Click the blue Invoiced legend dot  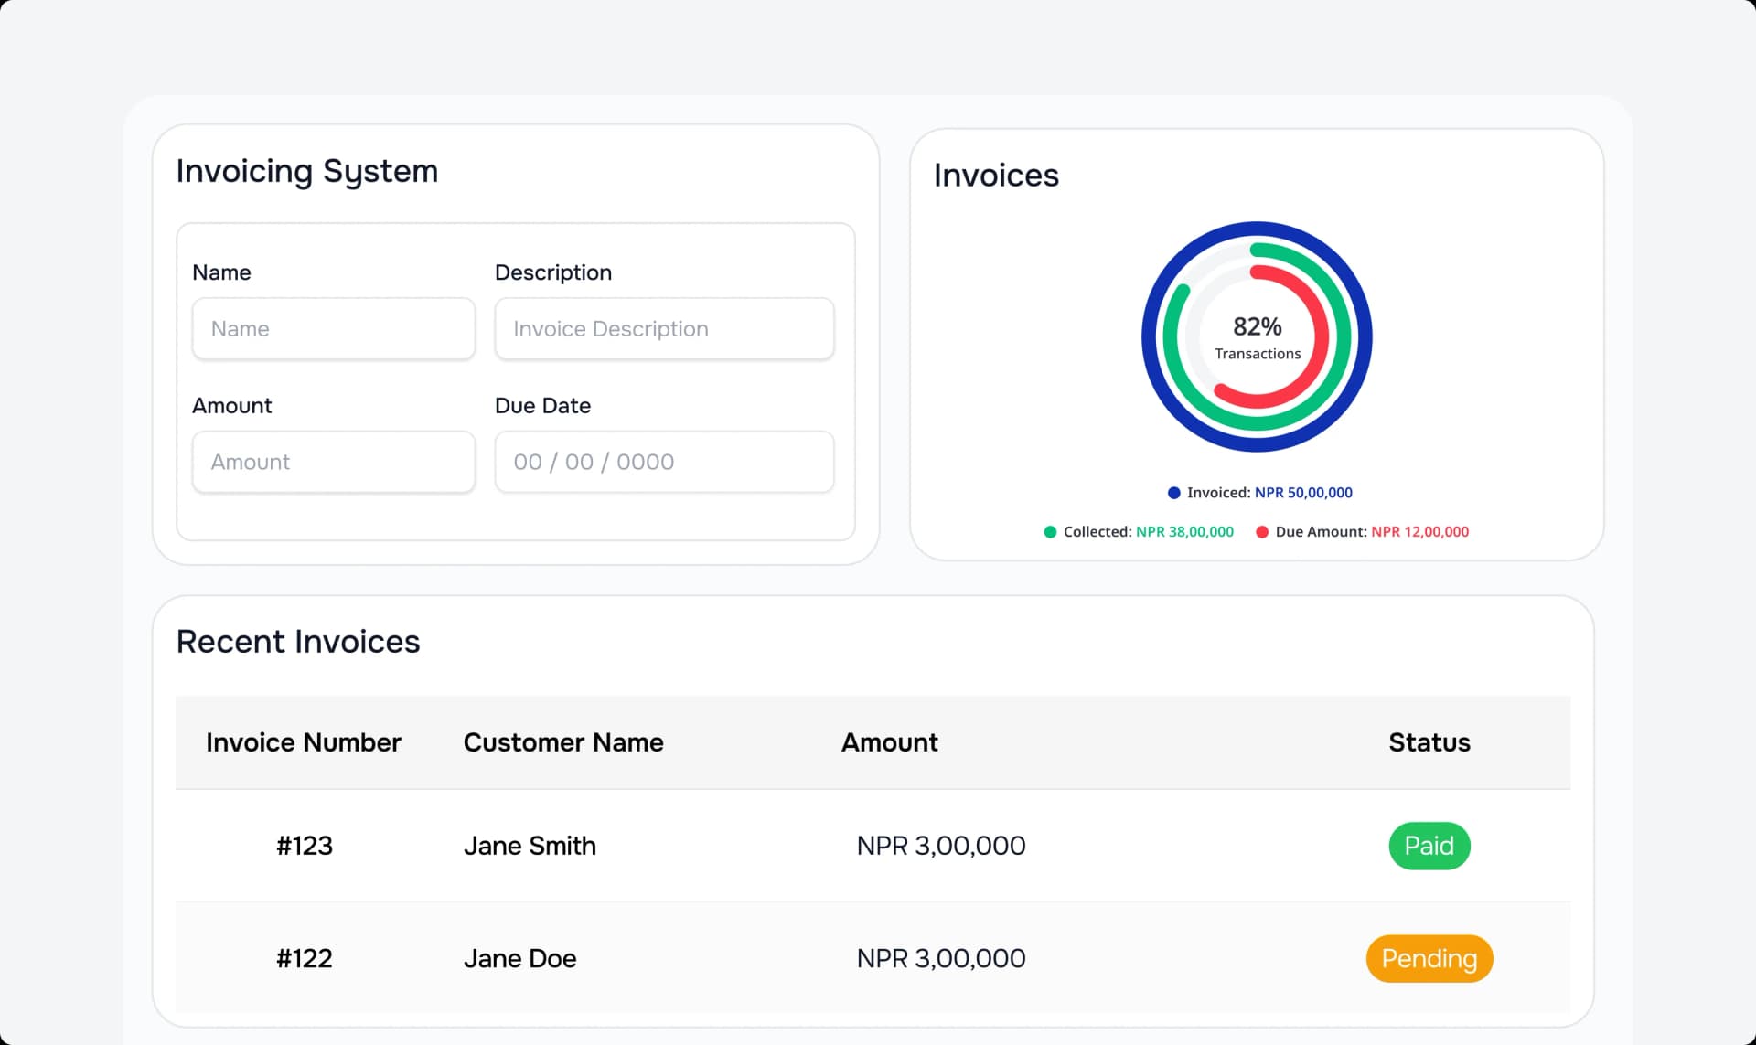tap(1173, 492)
